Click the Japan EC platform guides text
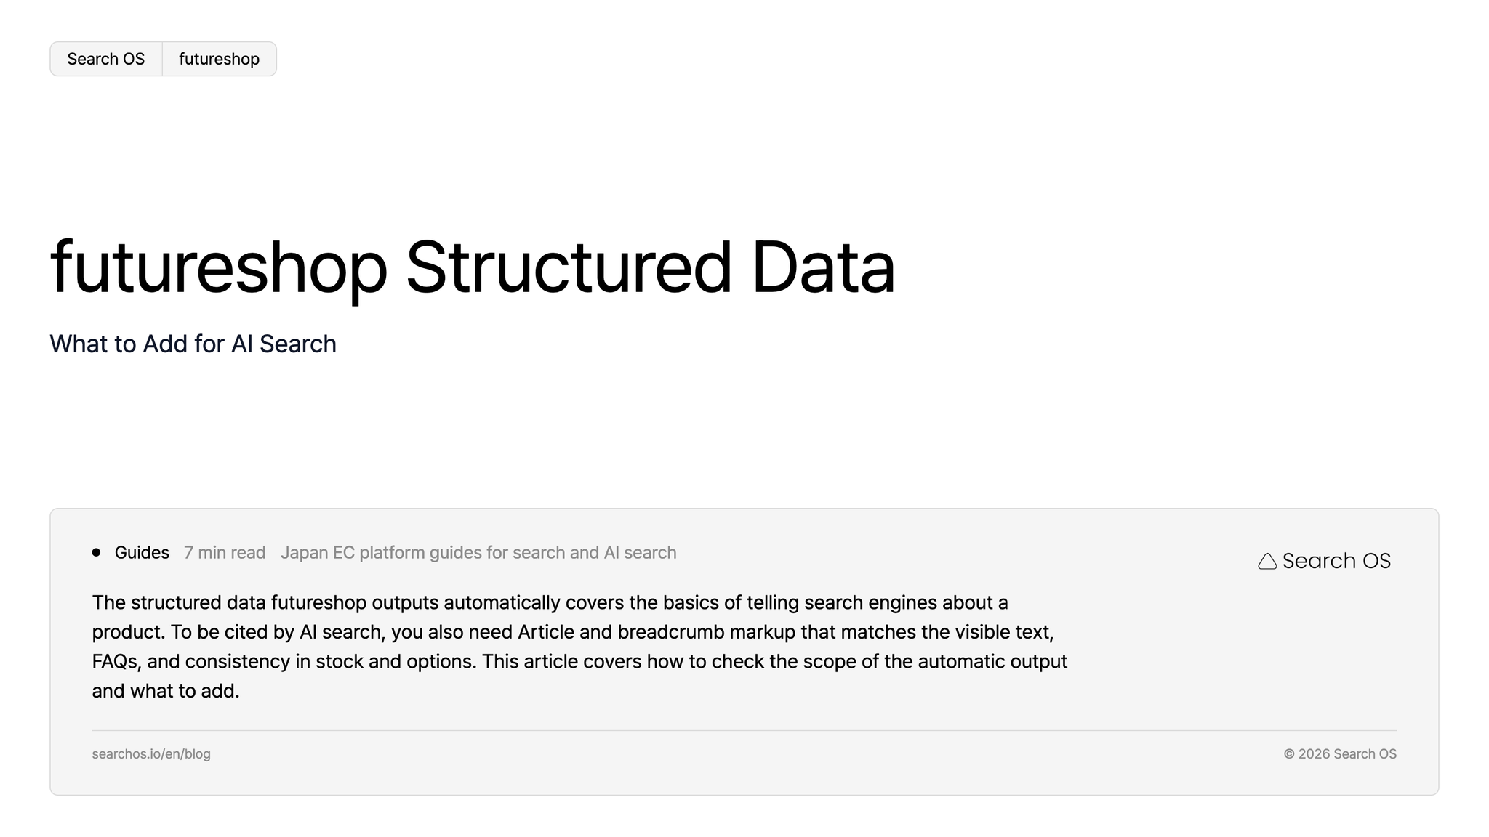The image size is (1489, 837). click(x=478, y=552)
